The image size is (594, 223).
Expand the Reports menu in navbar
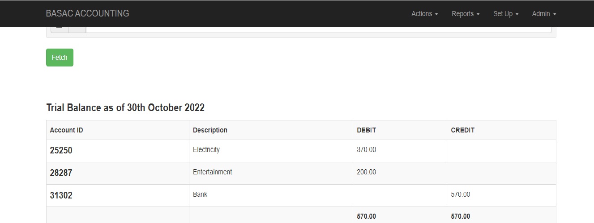466,14
